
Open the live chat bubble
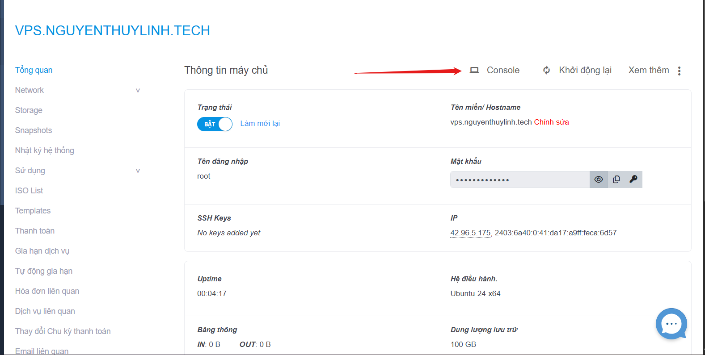point(671,324)
